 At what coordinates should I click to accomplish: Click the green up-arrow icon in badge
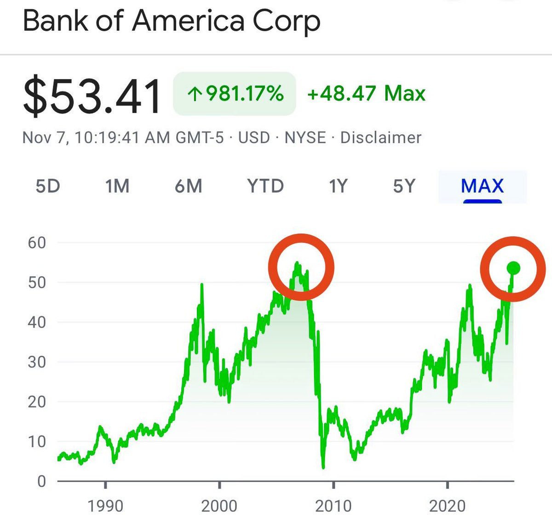point(195,94)
